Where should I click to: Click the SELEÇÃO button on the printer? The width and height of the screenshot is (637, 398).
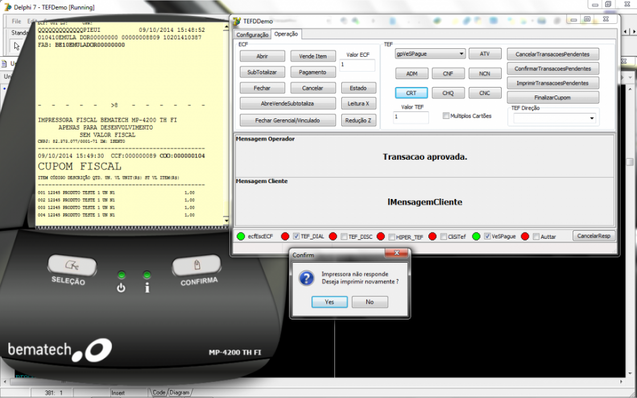click(72, 266)
